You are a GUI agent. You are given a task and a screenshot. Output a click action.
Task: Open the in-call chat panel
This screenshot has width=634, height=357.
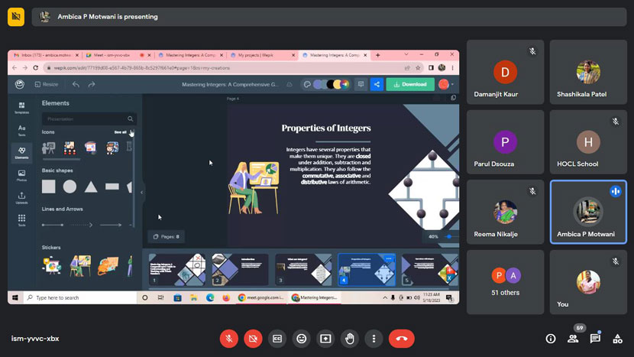click(x=595, y=339)
